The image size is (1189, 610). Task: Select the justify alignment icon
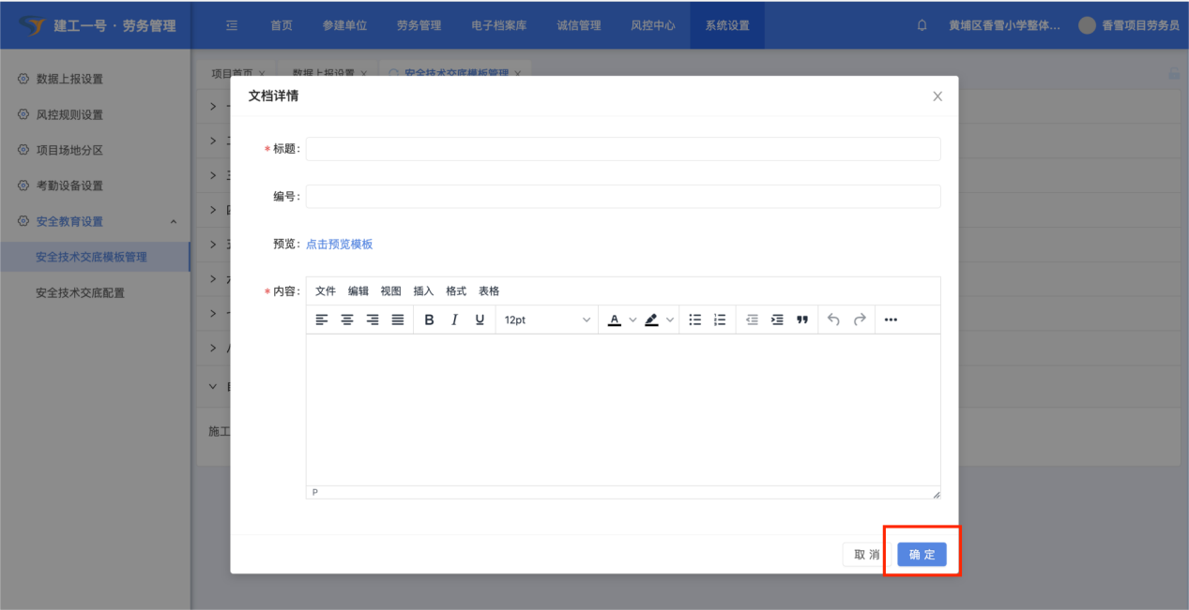click(x=398, y=320)
